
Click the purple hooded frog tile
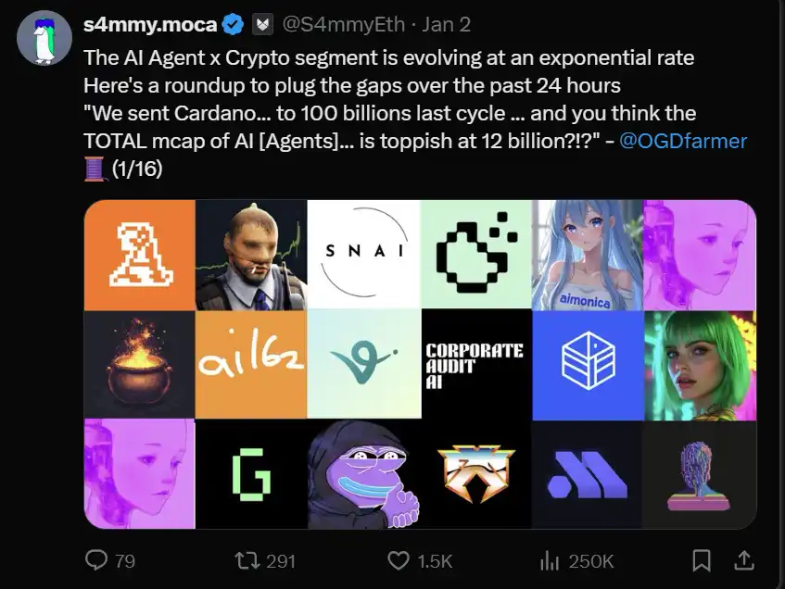pos(363,473)
